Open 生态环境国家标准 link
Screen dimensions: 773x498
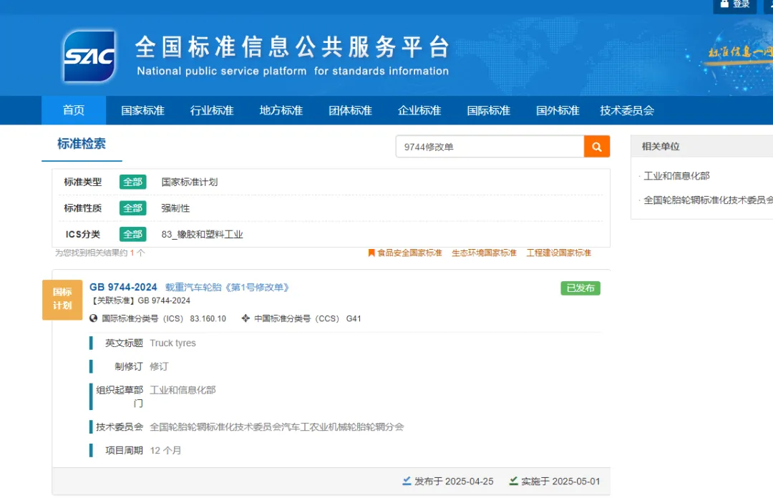pyautogui.click(x=484, y=253)
